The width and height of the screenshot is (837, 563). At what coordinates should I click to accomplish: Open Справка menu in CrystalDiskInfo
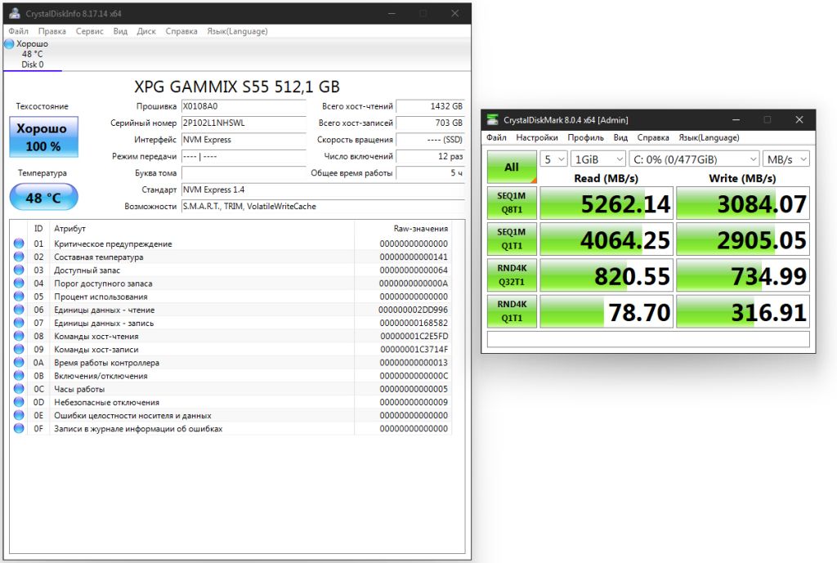pos(181,31)
